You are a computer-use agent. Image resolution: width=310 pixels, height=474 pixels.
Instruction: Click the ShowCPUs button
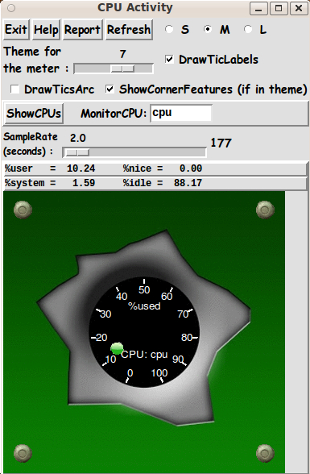tap(34, 114)
